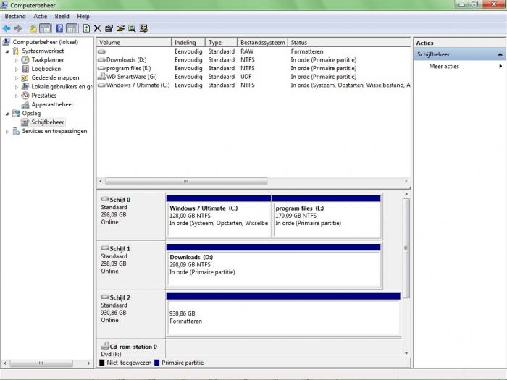Expand the Logboeken node
The width and height of the screenshot is (507, 380).
click(x=17, y=69)
